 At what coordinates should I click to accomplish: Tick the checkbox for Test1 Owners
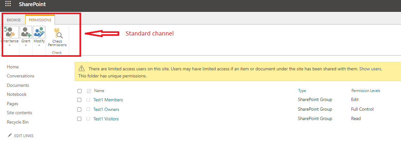[x=79, y=109]
